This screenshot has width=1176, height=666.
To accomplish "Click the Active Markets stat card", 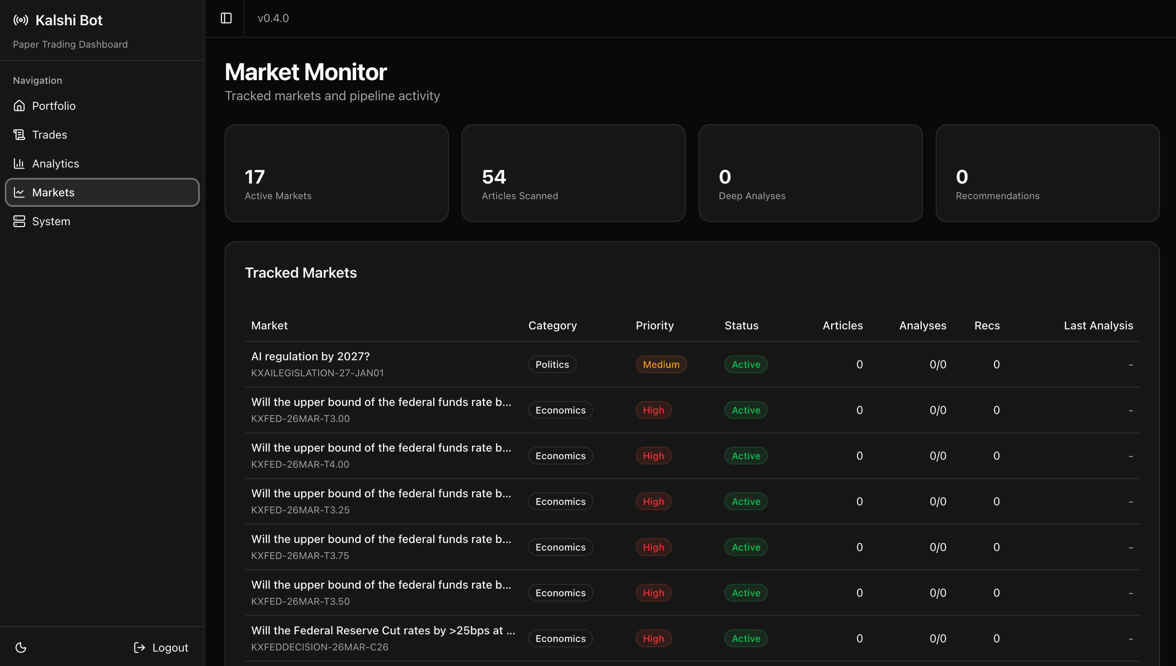I will tap(337, 174).
